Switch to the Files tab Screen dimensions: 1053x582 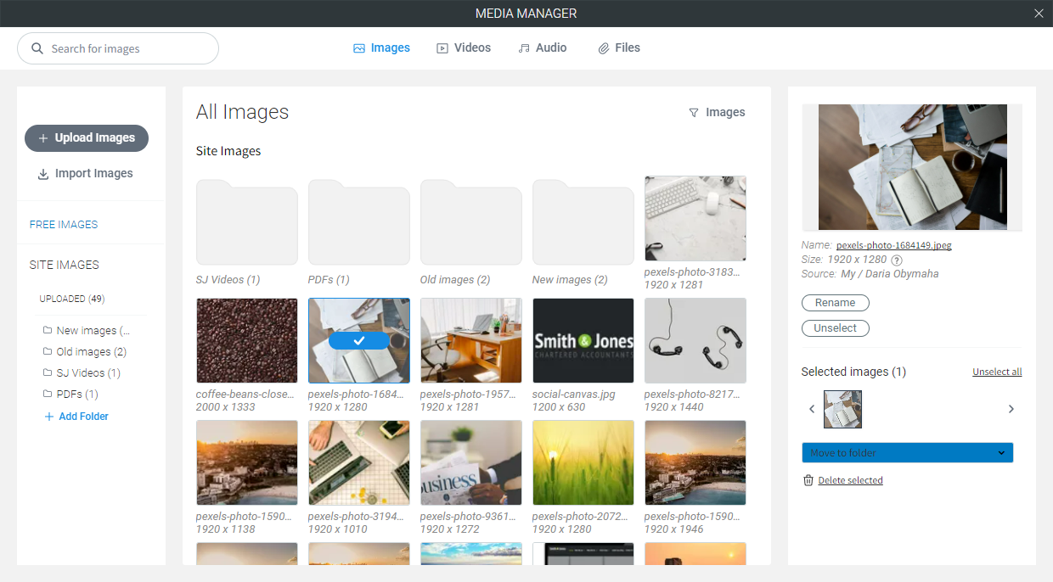619,48
